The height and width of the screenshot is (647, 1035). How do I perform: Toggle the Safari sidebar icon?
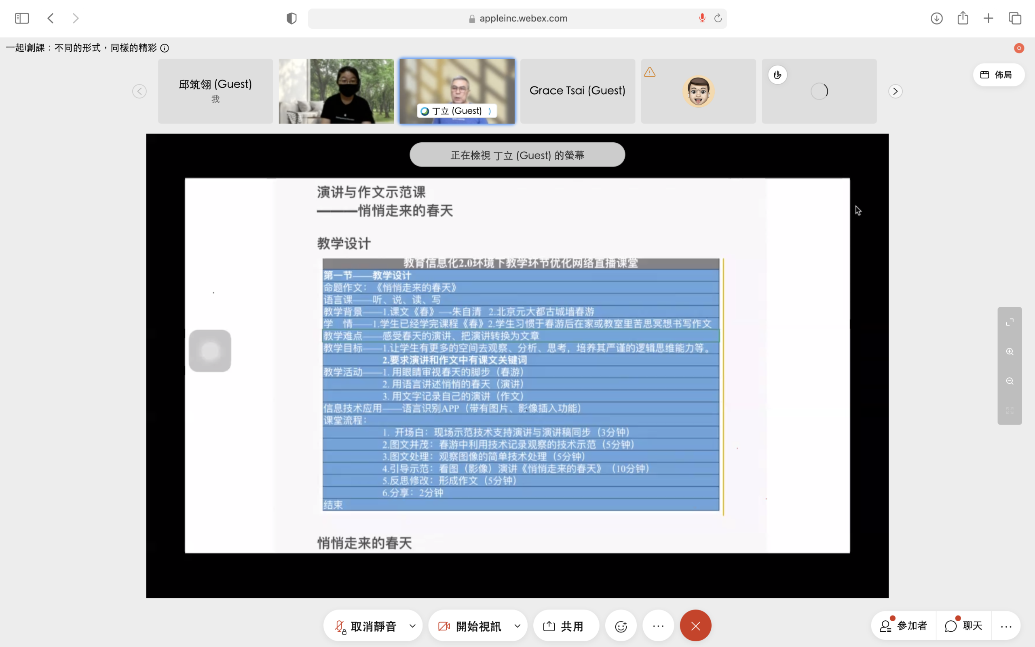point(22,19)
